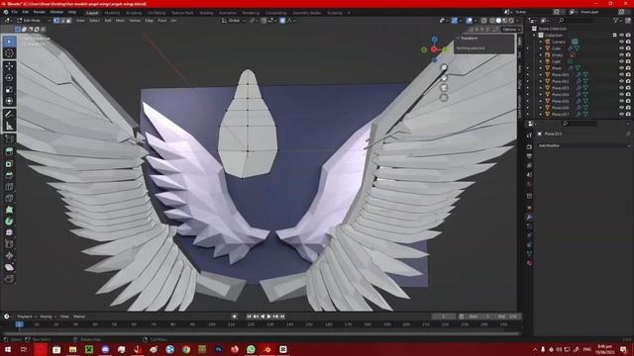Open the Playback dropdown in timeline
The image size is (634, 356).
[x=27, y=316]
